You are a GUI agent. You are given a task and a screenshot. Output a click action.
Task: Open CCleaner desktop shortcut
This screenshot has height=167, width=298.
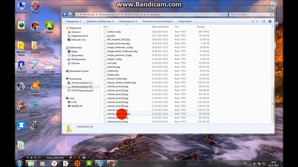tap(21, 107)
